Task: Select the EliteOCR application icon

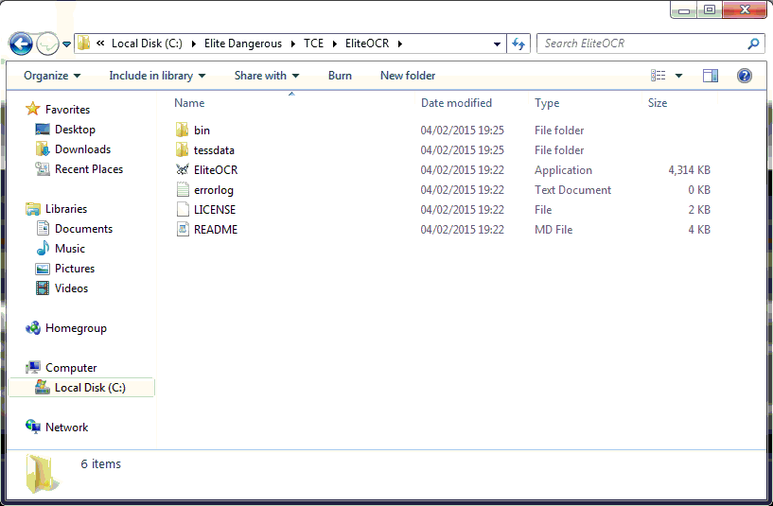Action: [183, 169]
